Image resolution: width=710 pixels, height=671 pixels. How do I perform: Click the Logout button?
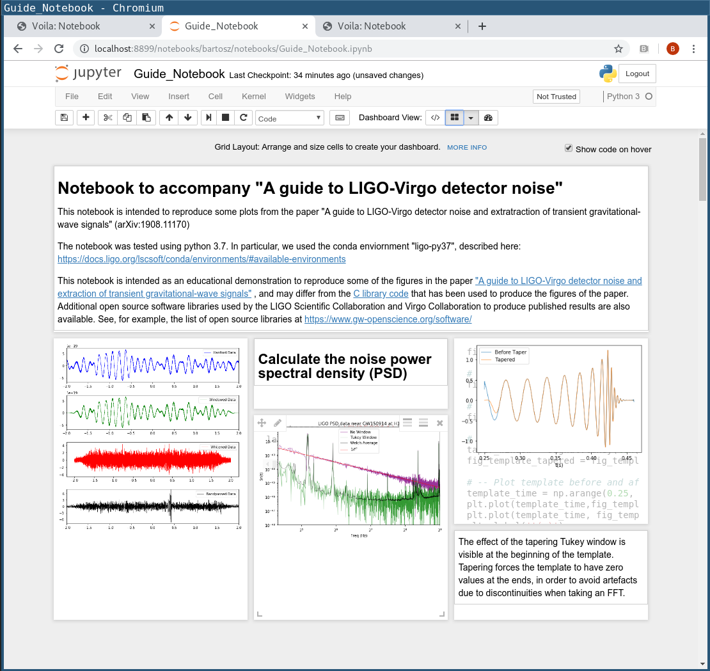pyautogui.click(x=637, y=74)
